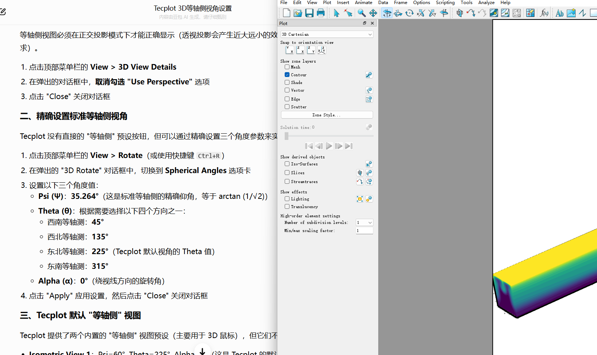The width and height of the screenshot is (597, 355).
Task: Select the Slice tool in top toolbar
Action: coord(460,13)
